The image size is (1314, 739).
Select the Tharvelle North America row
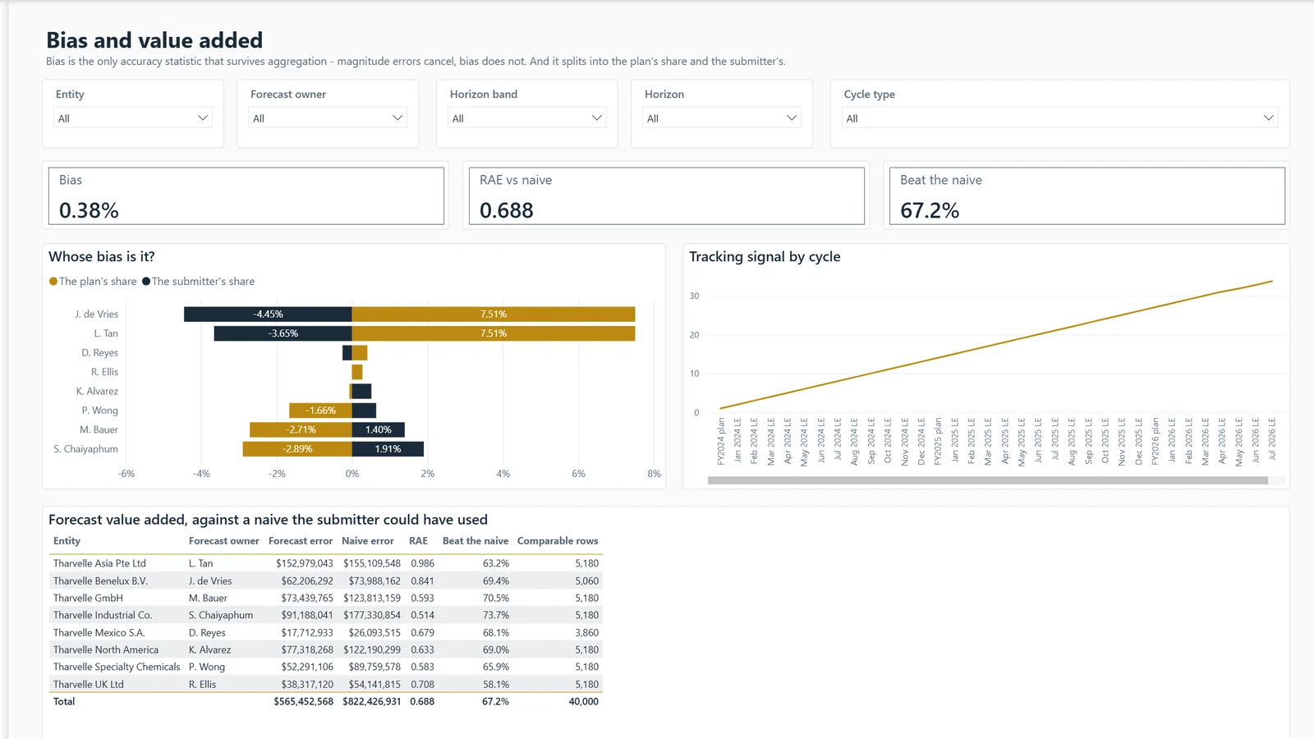326,649
